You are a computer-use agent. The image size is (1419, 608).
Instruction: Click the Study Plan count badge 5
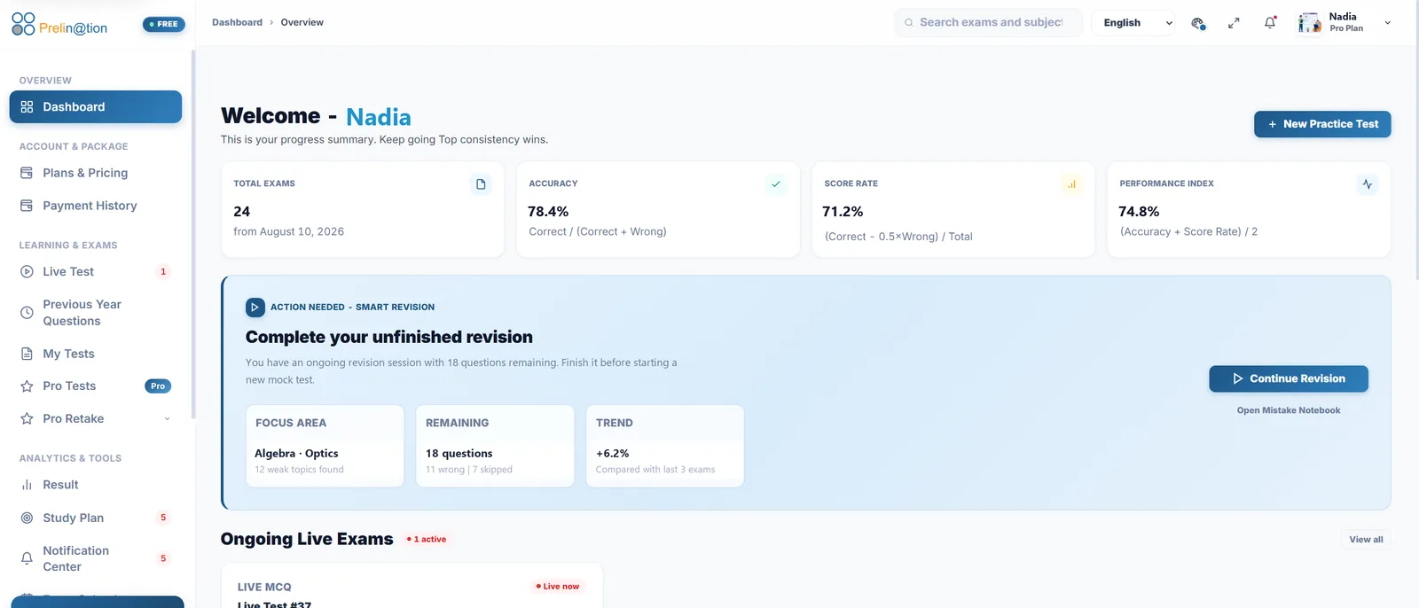[163, 518]
